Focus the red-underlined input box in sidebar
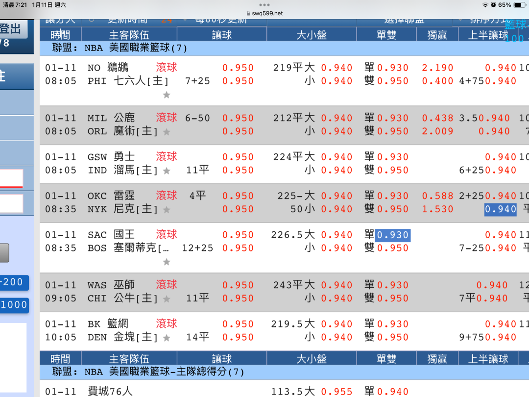 pyautogui.click(x=11, y=178)
